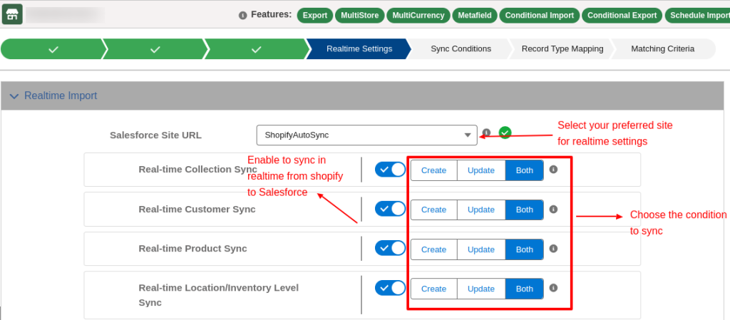Image resolution: width=730 pixels, height=320 pixels.
Task: Click info icon in Real-time Customer Sync row
Action: [x=553, y=210]
